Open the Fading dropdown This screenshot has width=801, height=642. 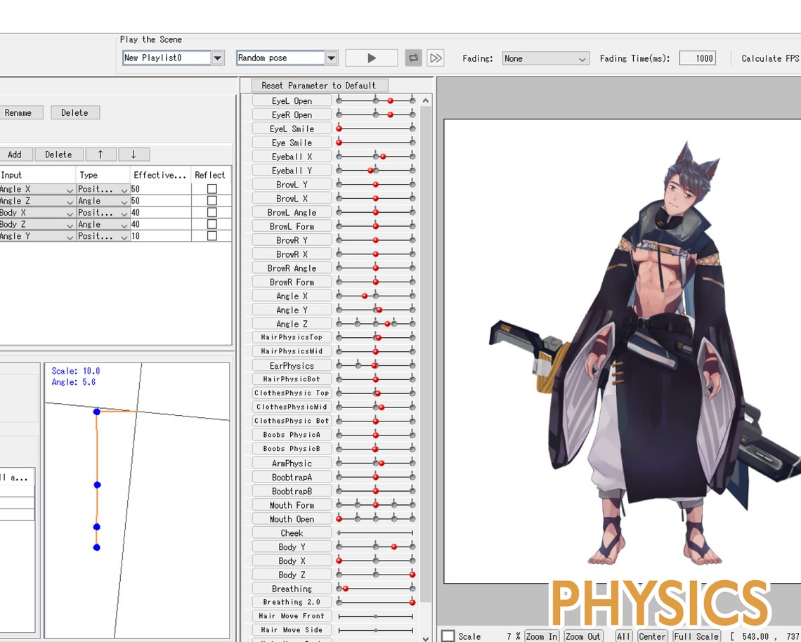tap(545, 58)
